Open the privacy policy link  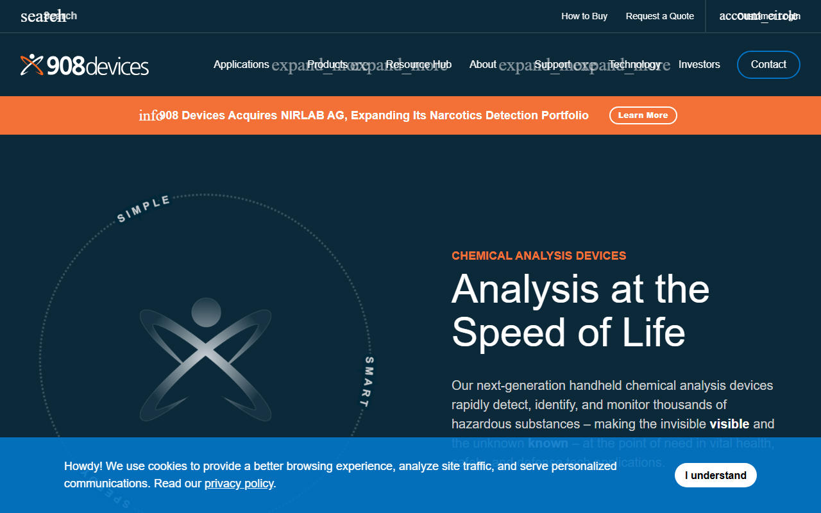[239, 484]
